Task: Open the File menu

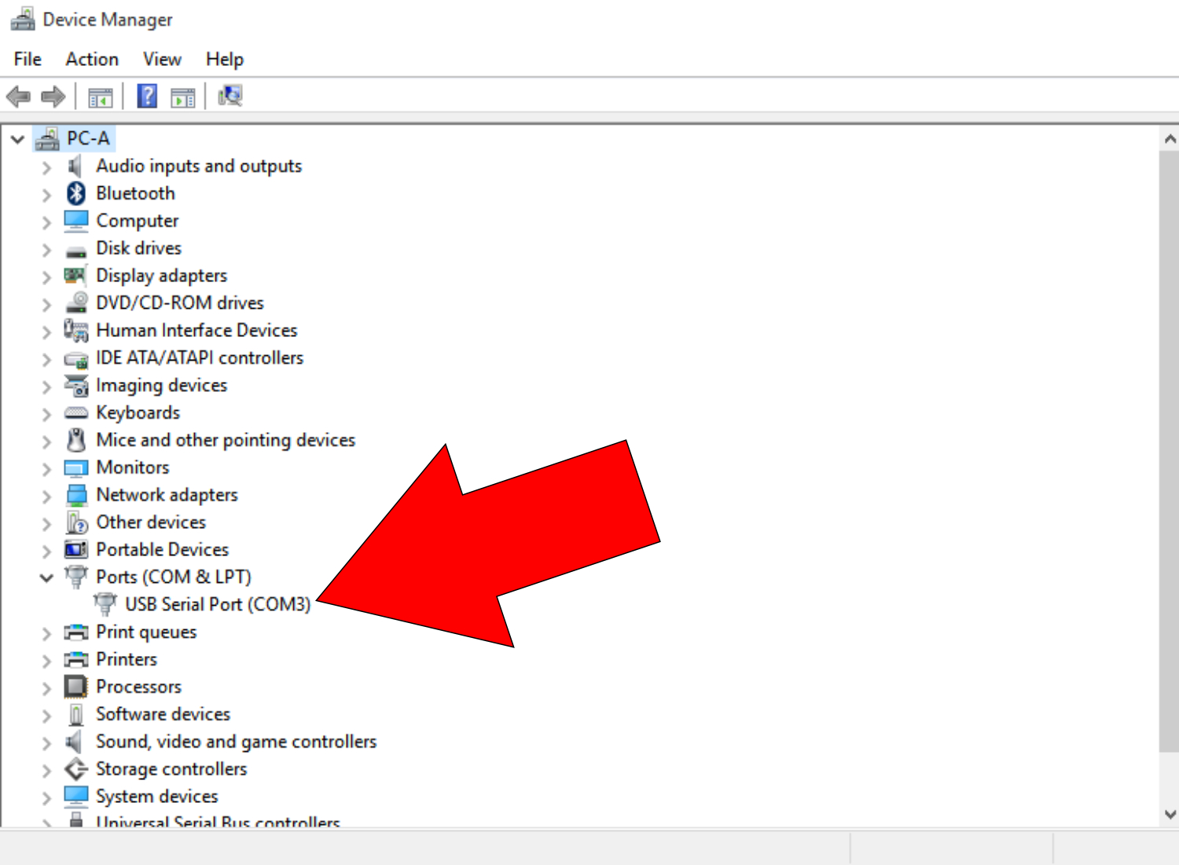Action: (28, 59)
